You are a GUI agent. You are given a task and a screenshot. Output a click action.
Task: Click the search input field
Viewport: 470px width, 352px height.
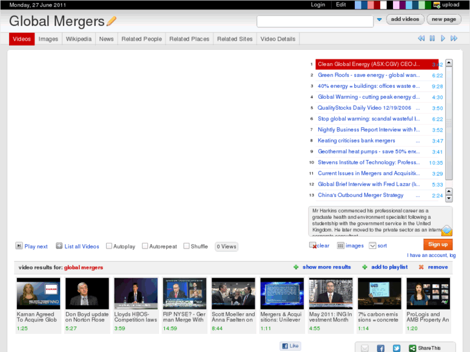tap(315, 21)
